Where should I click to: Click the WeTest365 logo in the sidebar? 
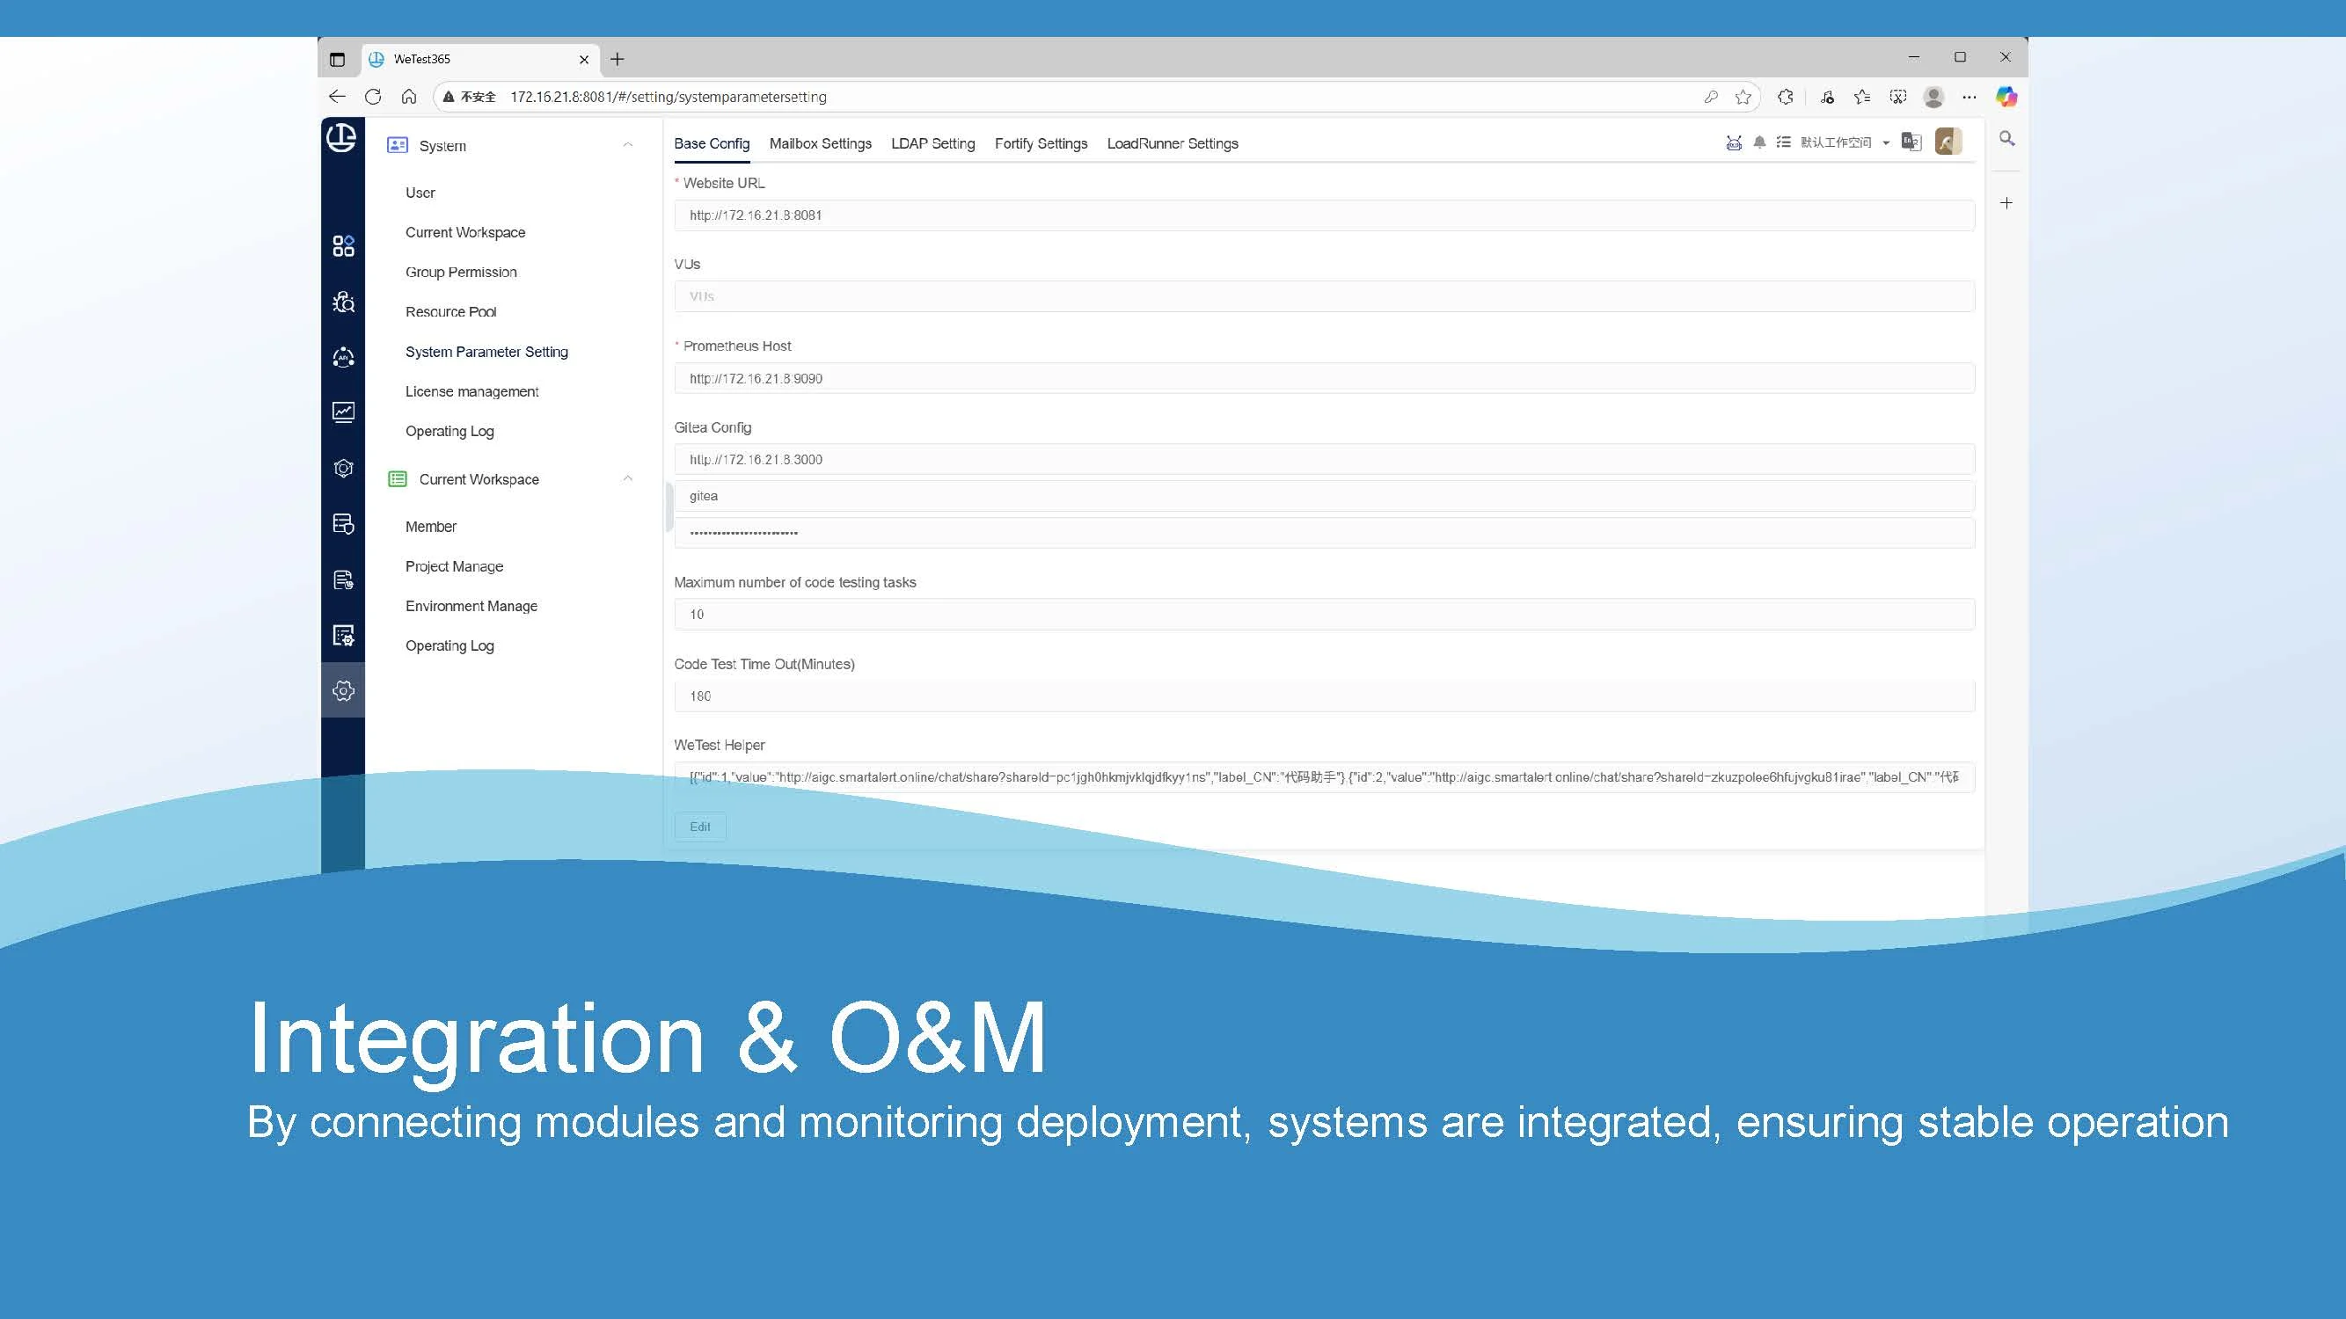pos(341,137)
